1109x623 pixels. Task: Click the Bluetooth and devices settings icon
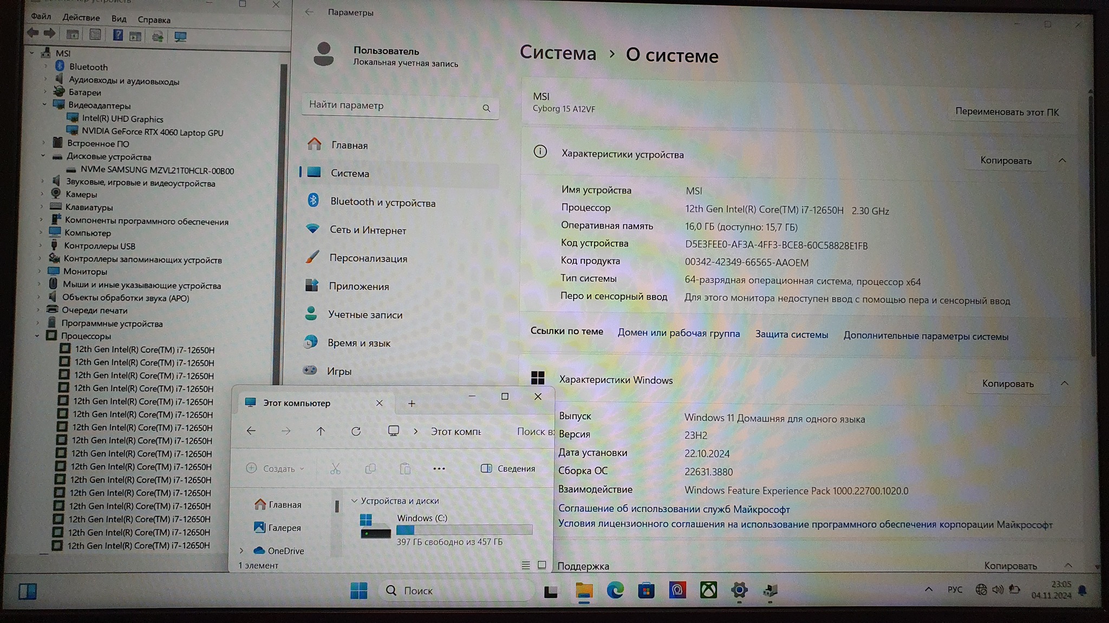(x=313, y=201)
